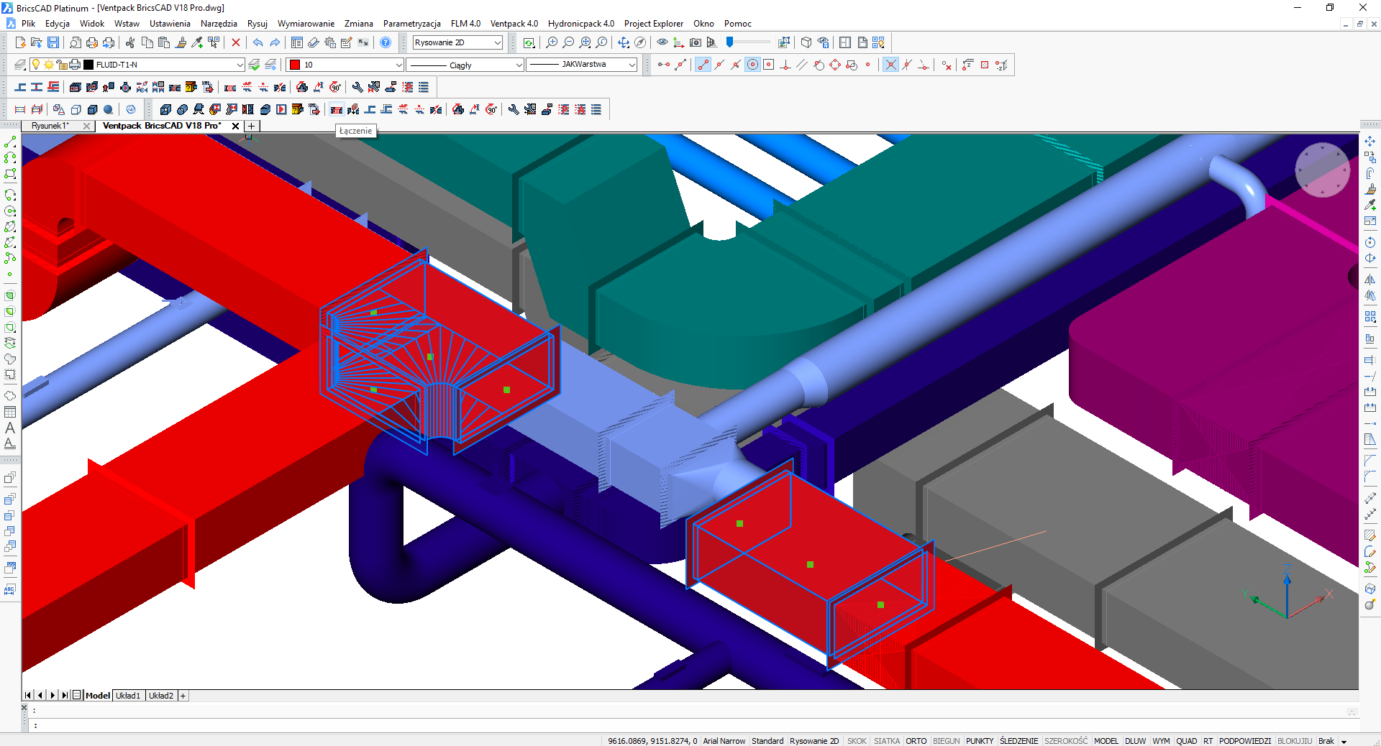Click the red color 10 swatch
This screenshot has height=746, width=1381.
295,65
